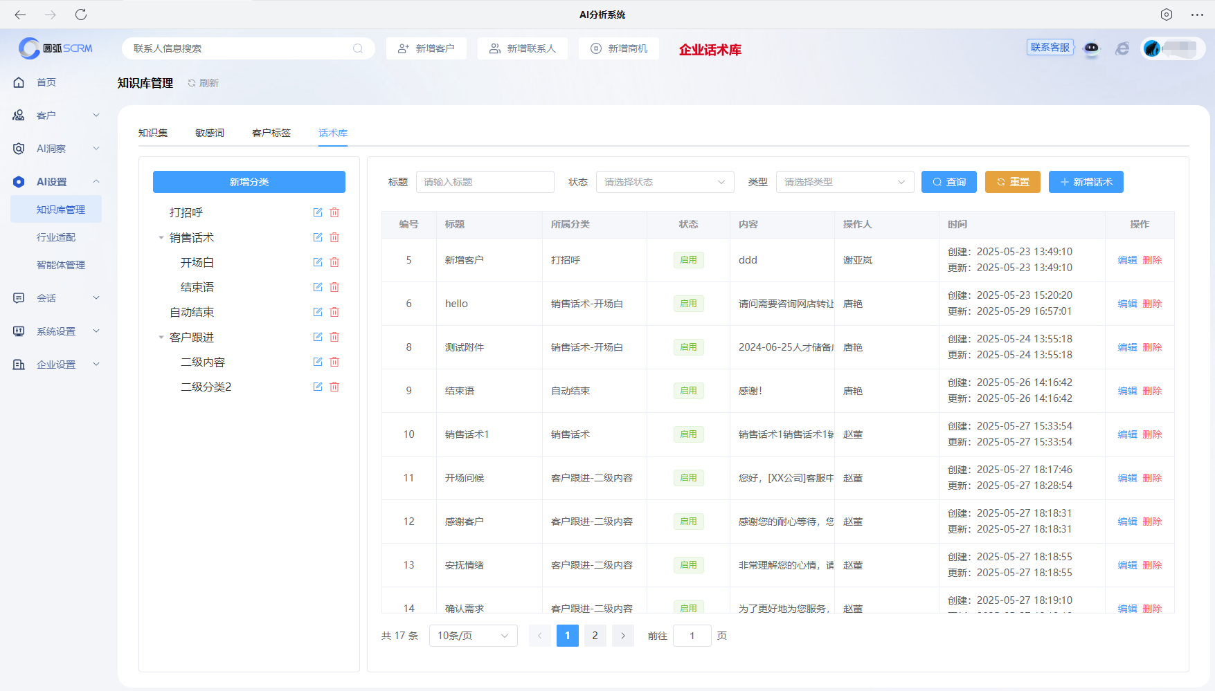Switch to the 敏感词 tab
Image resolution: width=1215 pixels, height=691 pixels.
pos(210,133)
